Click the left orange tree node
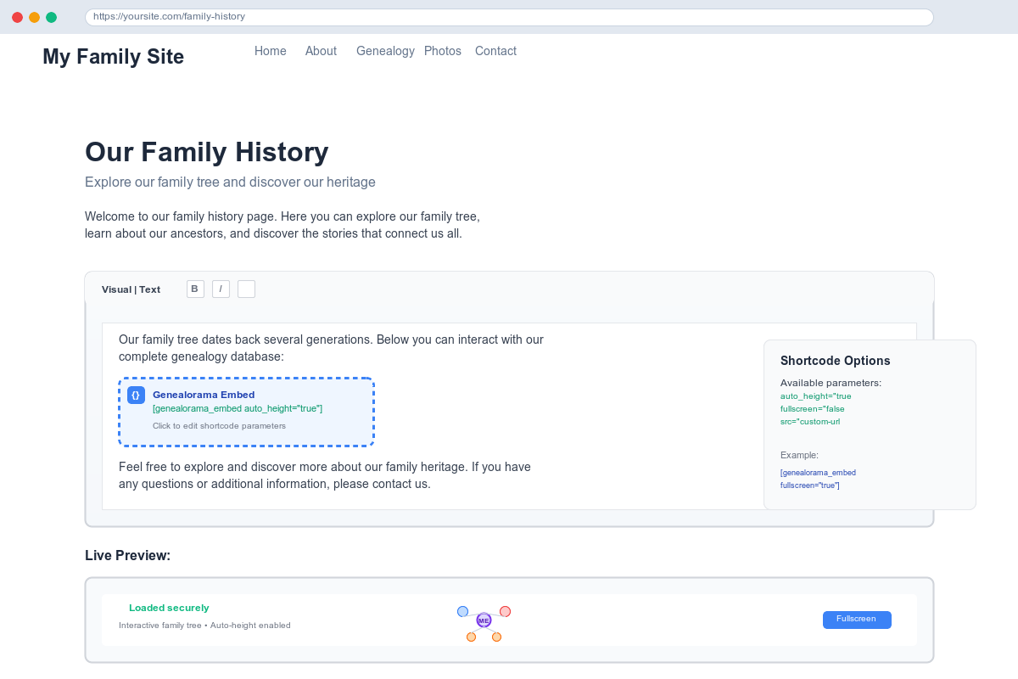 coord(471,637)
